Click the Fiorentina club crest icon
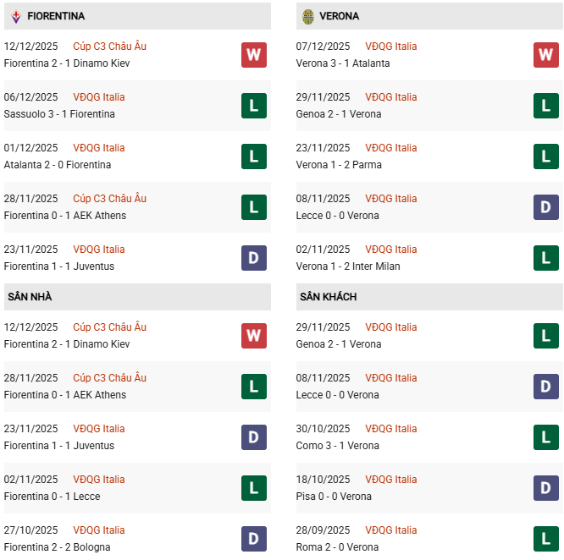Viewport: 564px width, 560px height. pos(15,16)
